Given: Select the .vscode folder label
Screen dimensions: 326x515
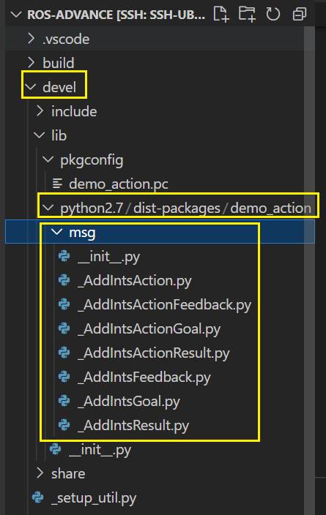Looking at the screenshot, I should pos(66,40).
